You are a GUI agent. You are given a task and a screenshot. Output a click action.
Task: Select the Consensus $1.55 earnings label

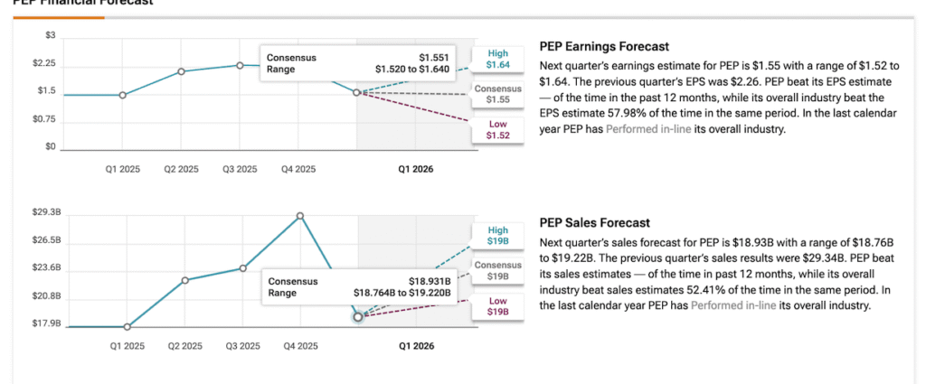(x=497, y=94)
